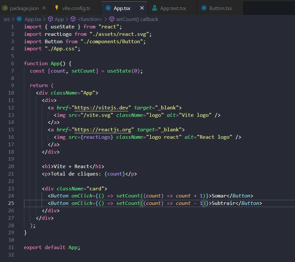
Task: Click the Vite lightning icon on vite.config.ts tab
Action: point(57,8)
